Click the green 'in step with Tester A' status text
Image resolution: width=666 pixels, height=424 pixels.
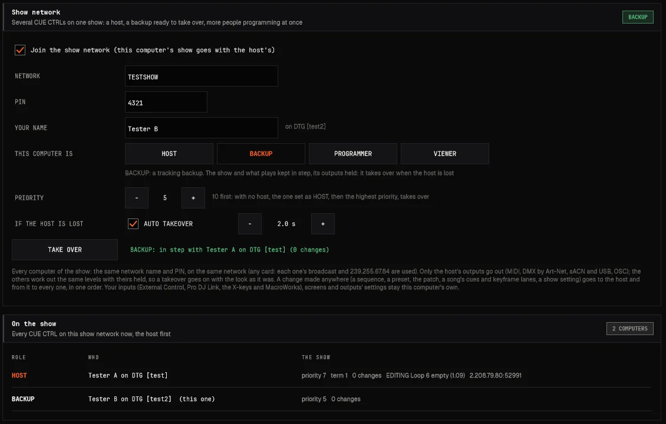(229, 250)
